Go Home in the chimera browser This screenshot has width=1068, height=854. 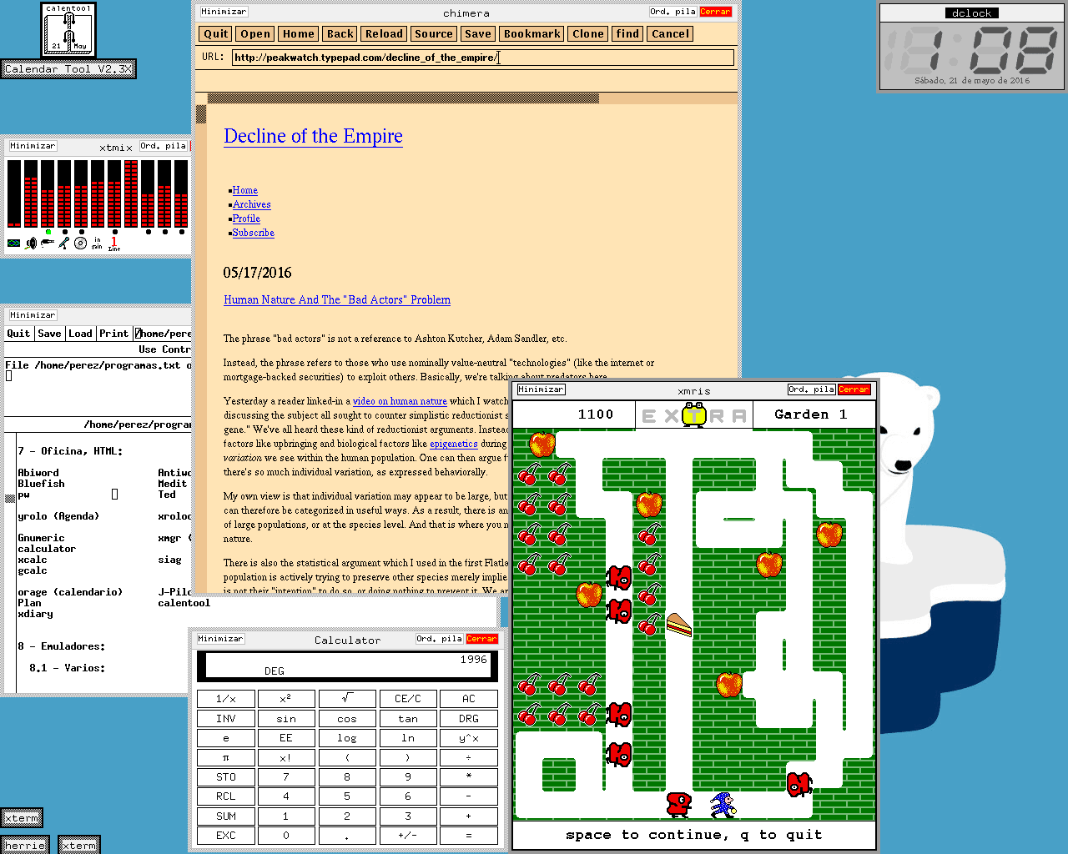[298, 34]
